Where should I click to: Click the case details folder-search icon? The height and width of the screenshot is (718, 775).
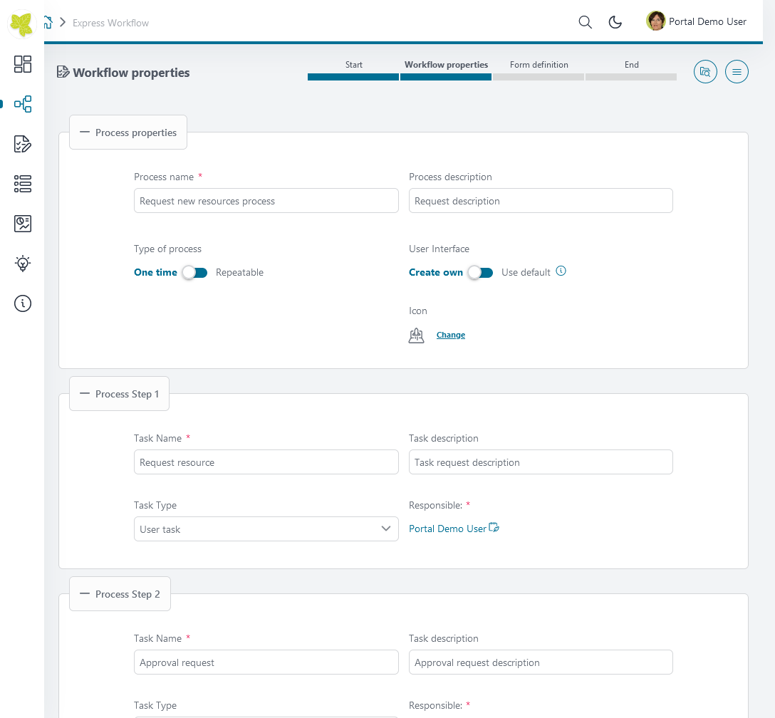pyautogui.click(x=705, y=72)
